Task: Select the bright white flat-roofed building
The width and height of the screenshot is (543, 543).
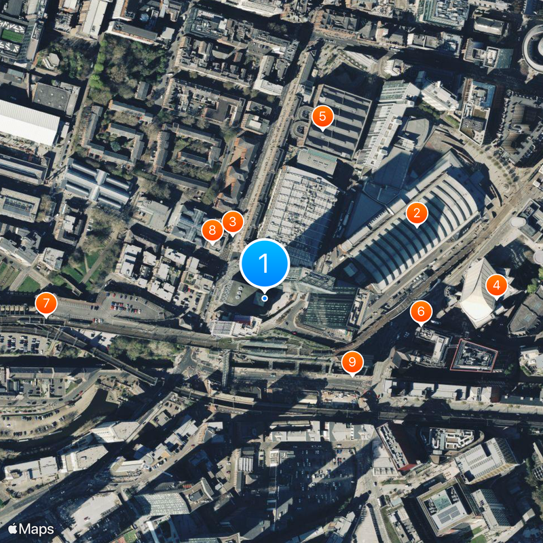Action: click(28, 122)
